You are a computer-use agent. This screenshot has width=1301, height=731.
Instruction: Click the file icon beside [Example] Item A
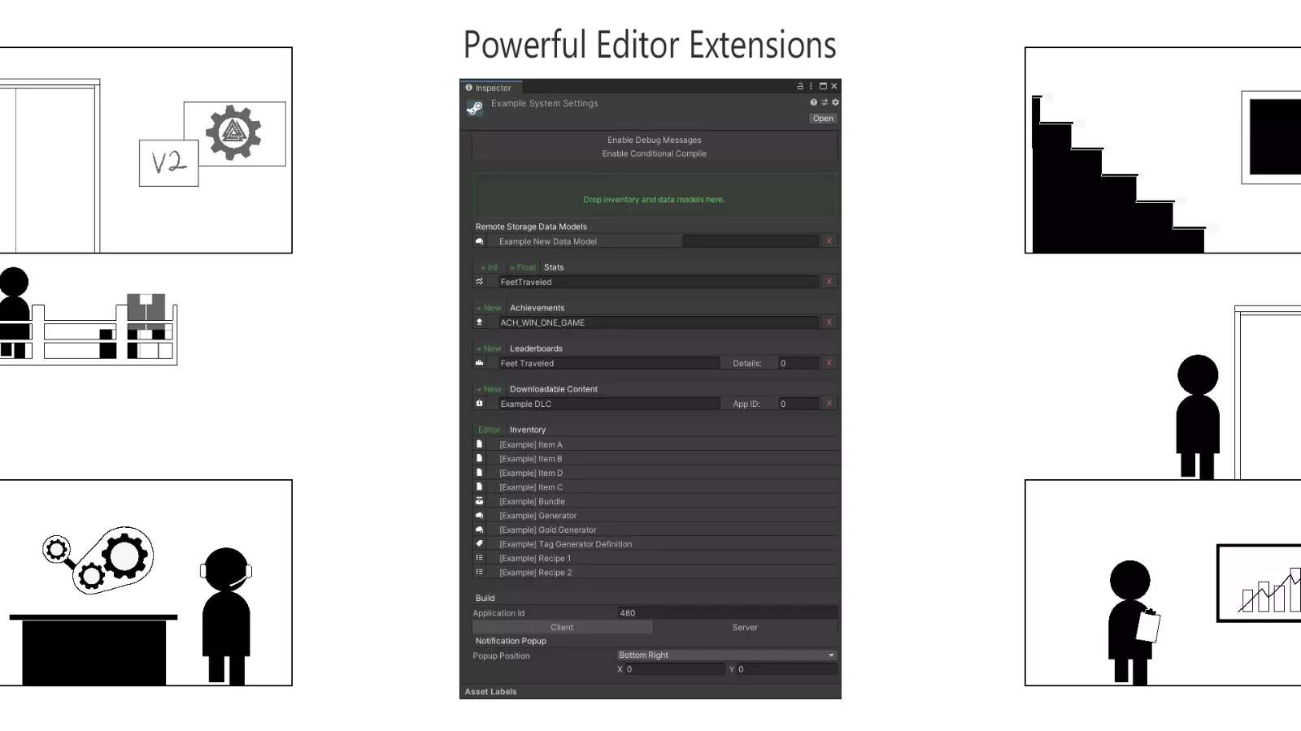coord(480,444)
